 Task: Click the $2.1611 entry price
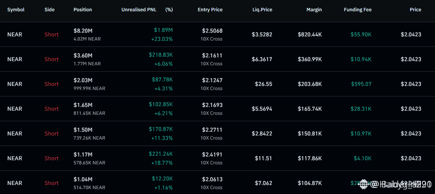pos(212,56)
